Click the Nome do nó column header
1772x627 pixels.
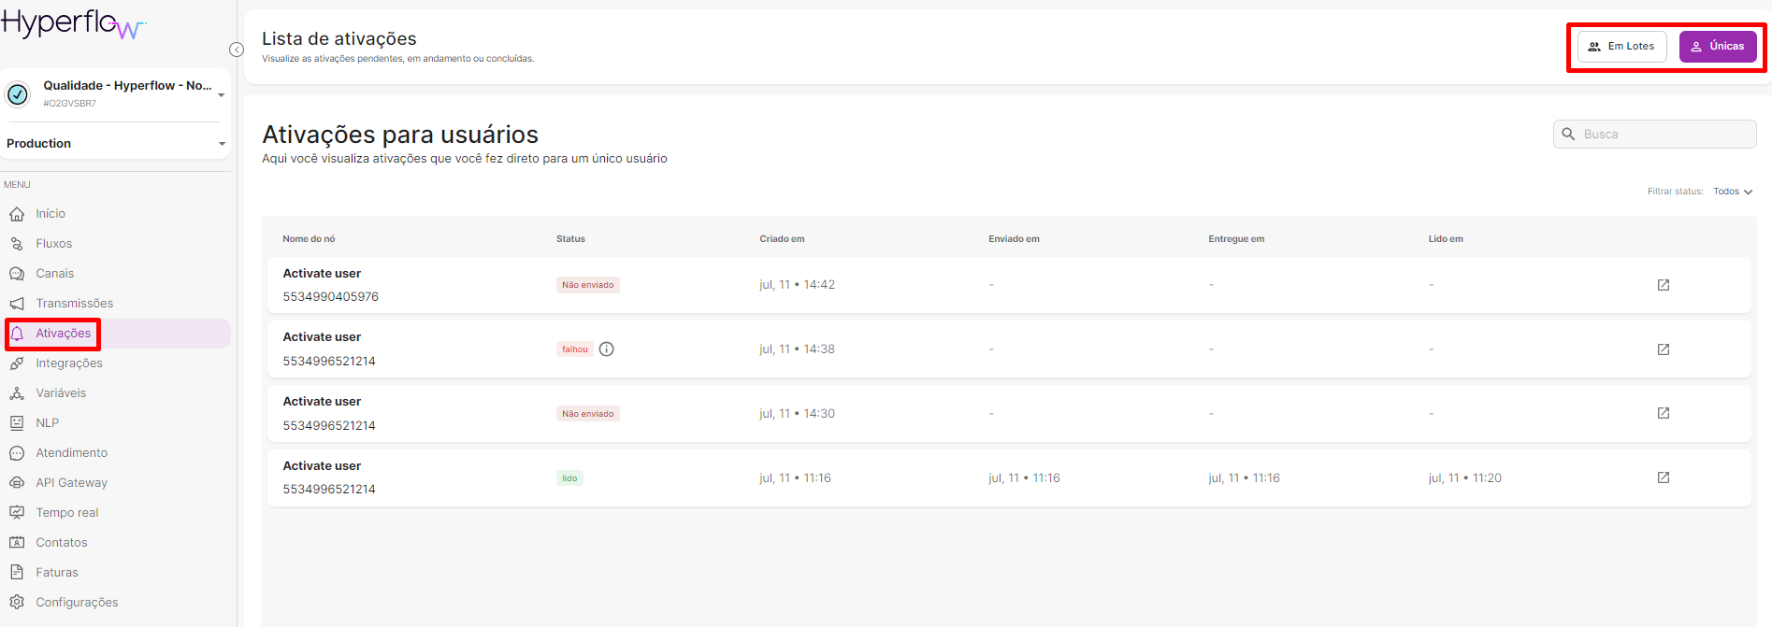[309, 239]
